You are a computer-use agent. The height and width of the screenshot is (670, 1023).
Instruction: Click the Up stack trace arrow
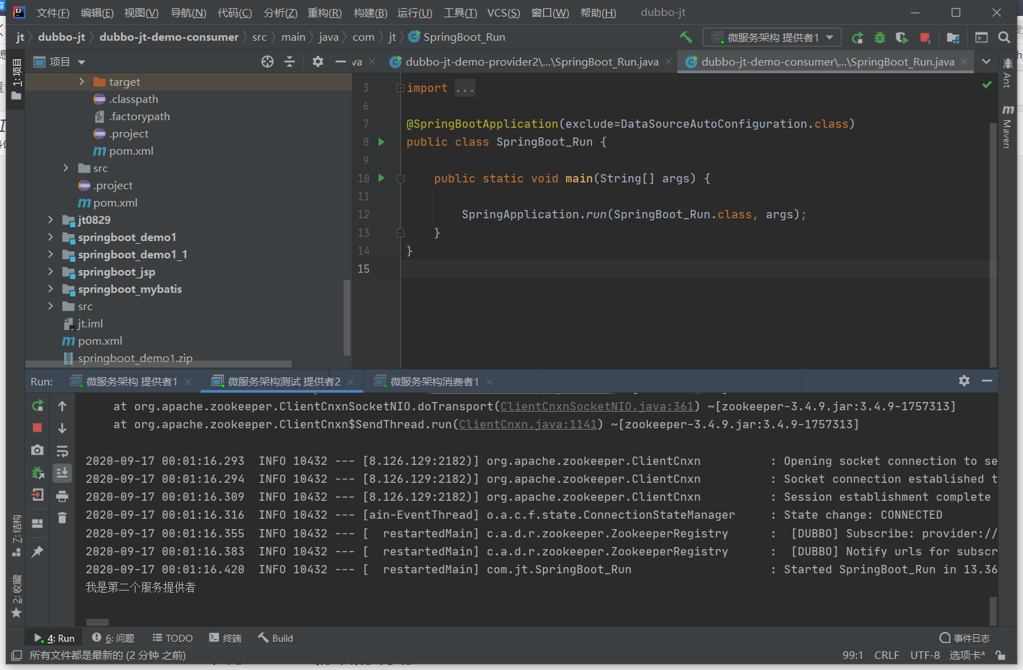click(62, 405)
